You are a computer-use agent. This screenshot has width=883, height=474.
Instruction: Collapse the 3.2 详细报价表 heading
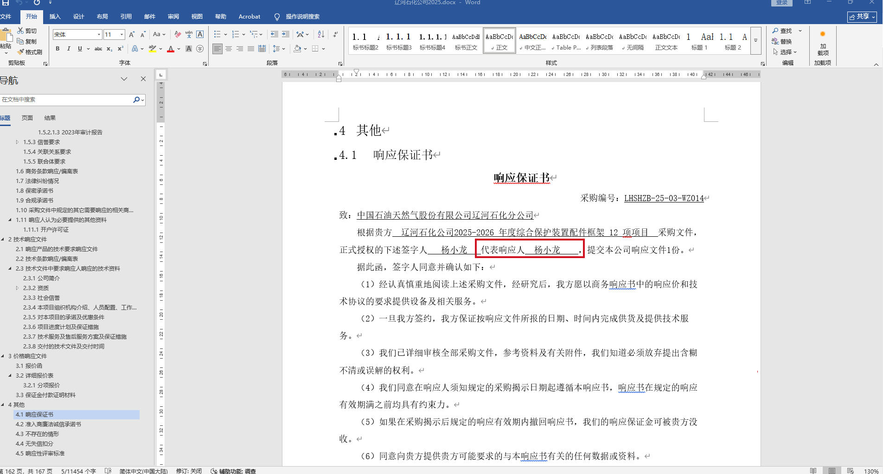pos(10,375)
